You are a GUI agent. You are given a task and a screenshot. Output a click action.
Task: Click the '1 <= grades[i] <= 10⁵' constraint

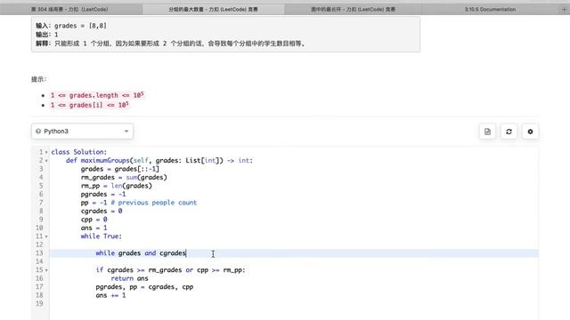click(x=89, y=105)
